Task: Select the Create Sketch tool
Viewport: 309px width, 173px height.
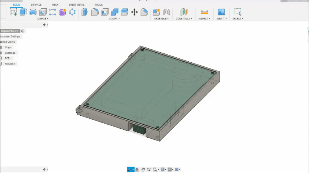Action: [13, 12]
